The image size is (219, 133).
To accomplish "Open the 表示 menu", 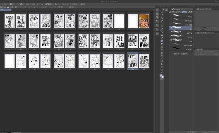I will (x=57, y=4).
